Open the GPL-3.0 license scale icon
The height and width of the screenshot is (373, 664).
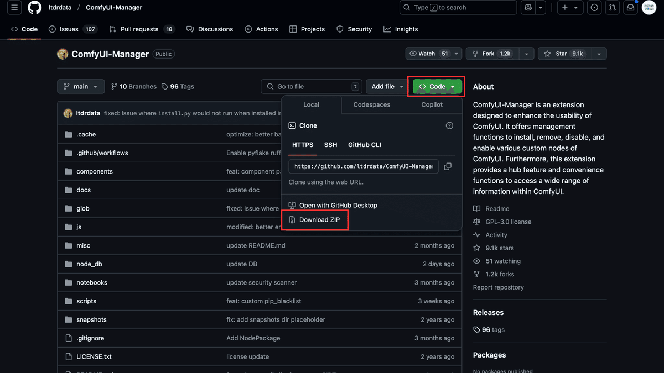[x=477, y=222]
